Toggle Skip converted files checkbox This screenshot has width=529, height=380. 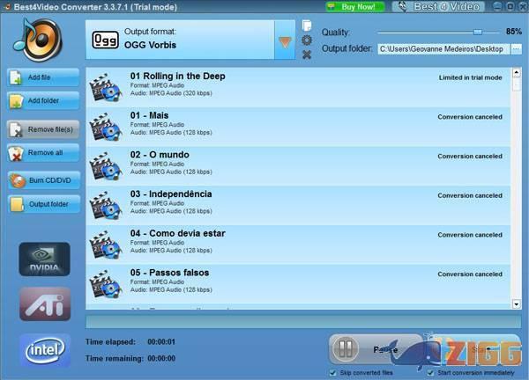point(333,373)
